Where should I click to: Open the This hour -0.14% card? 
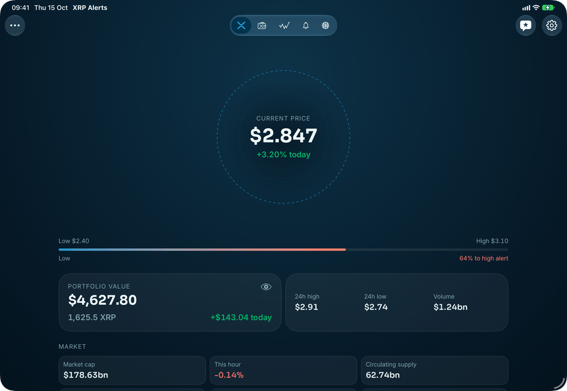(x=283, y=370)
